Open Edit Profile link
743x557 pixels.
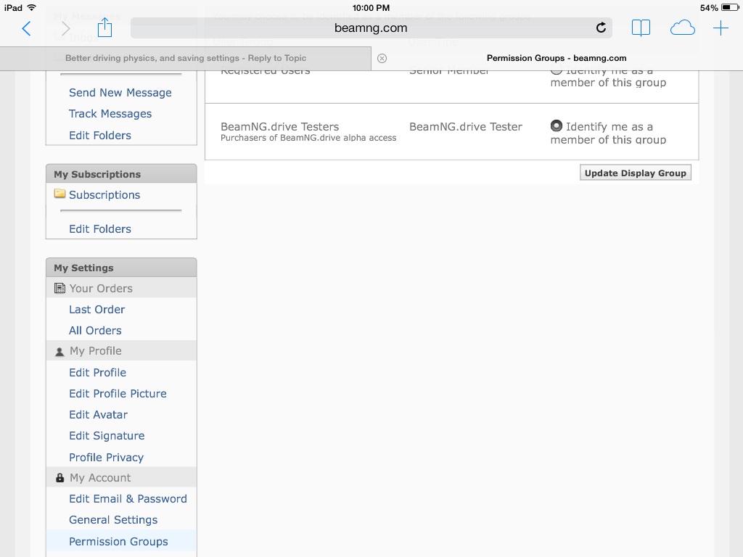tap(98, 373)
